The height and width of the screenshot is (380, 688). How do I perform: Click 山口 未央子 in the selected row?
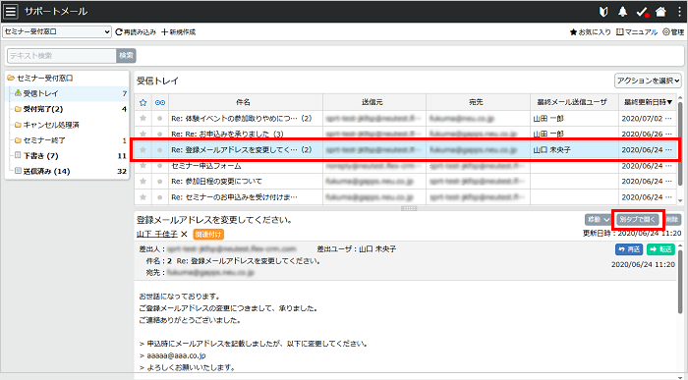point(552,150)
